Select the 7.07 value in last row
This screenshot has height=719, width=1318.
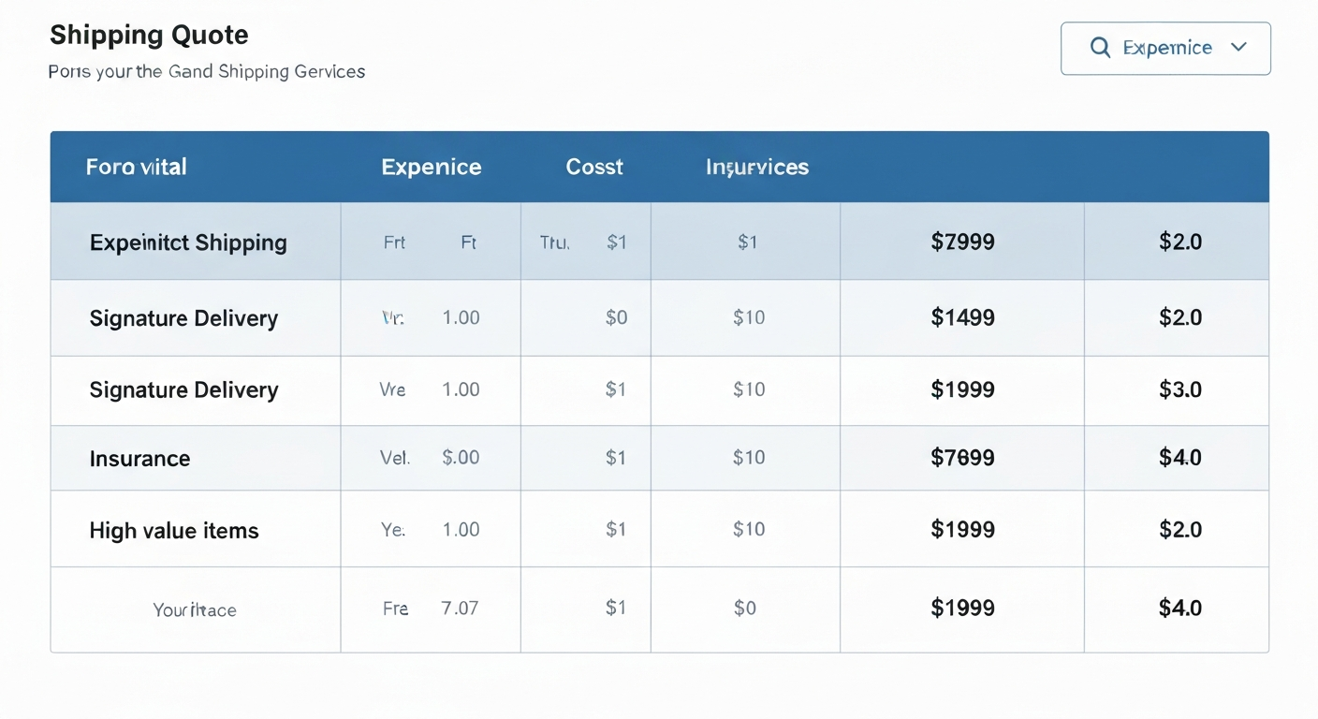click(460, 609)
